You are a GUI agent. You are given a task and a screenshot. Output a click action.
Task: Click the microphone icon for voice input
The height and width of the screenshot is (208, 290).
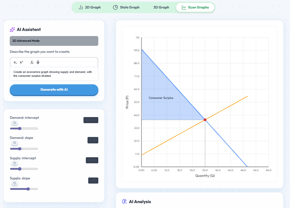[38, 62]
